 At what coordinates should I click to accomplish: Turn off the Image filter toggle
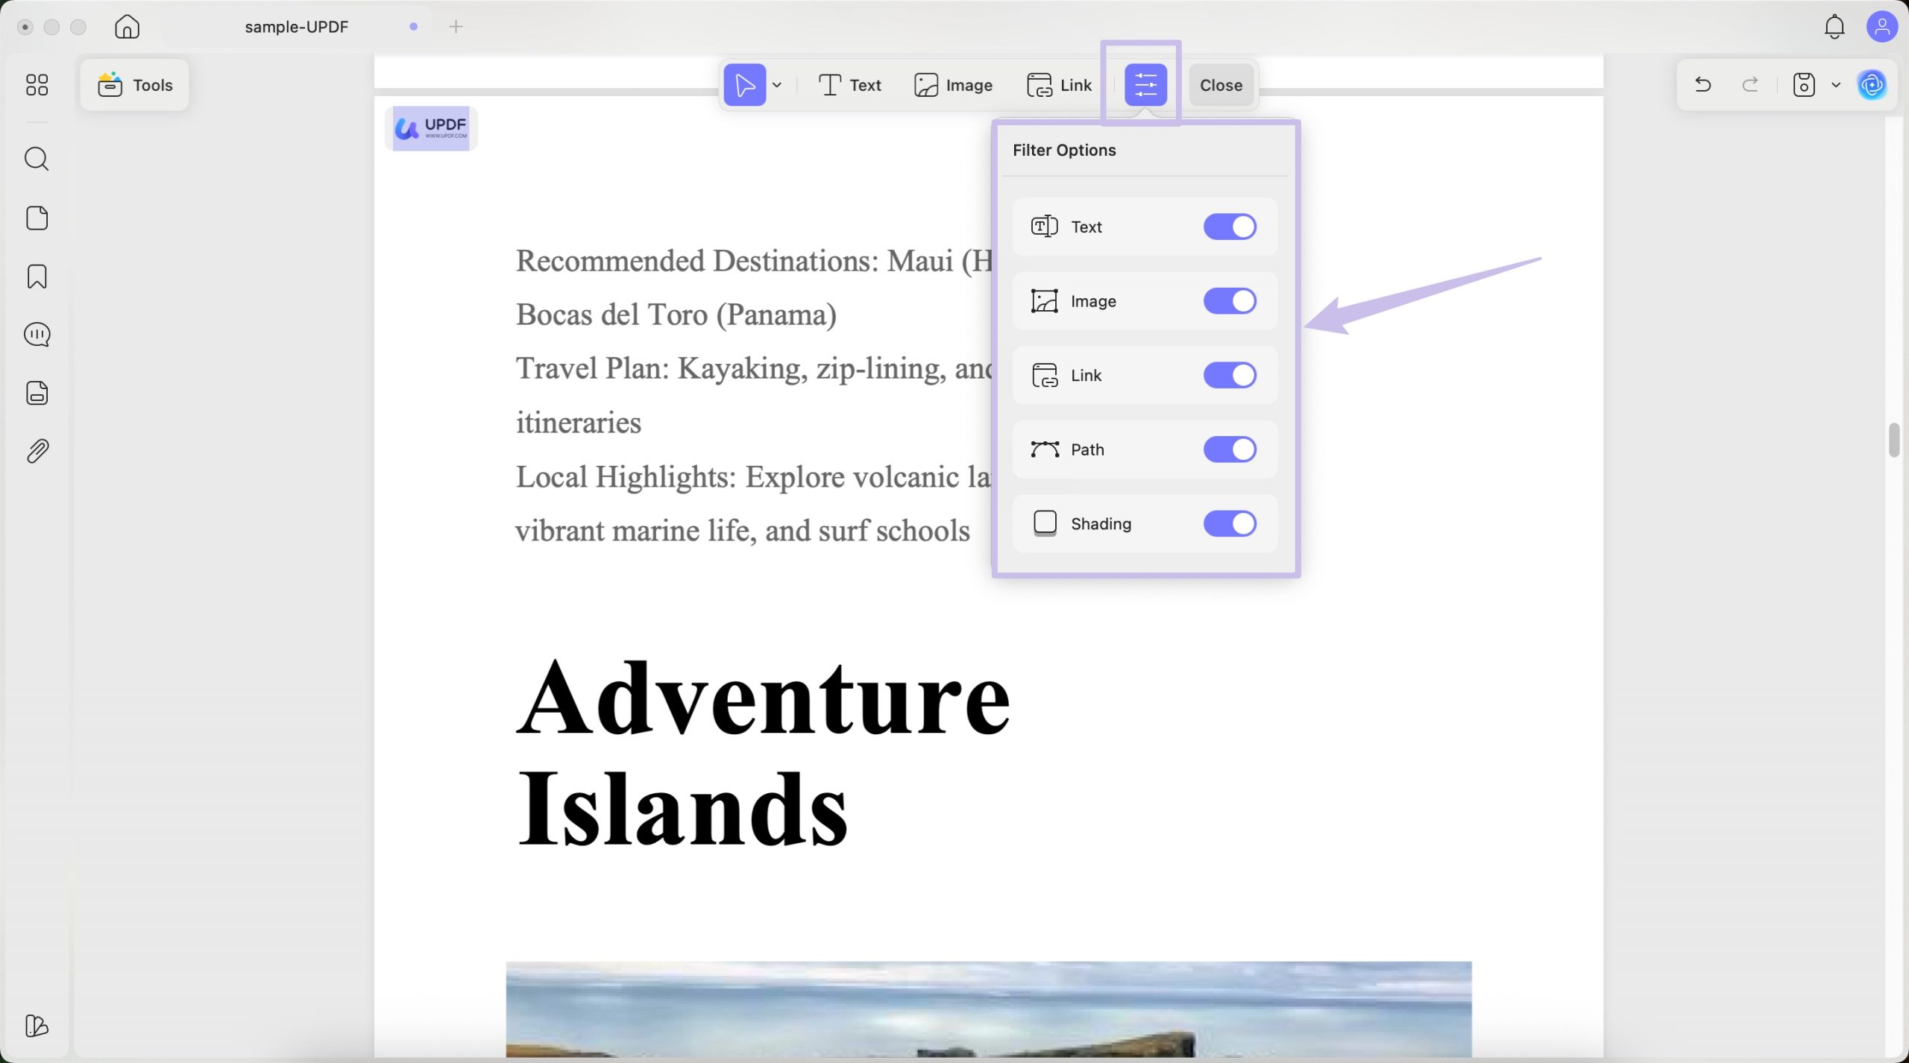pyautogui.click(x=1229, y=300)
